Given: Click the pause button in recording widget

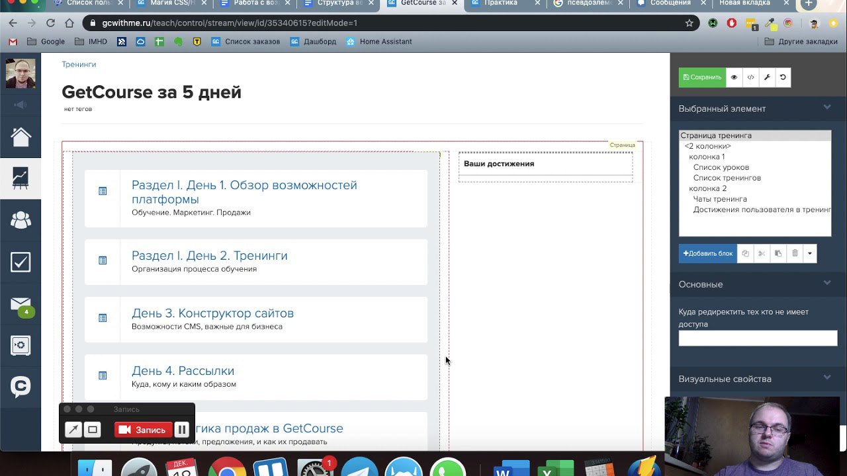Looking at the screenshot, I should coord(182,430).
